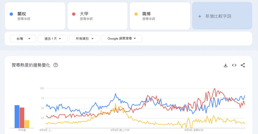Click the blue dot for 關稅
The height and width of the screenshot is (134, 258).
11,14
